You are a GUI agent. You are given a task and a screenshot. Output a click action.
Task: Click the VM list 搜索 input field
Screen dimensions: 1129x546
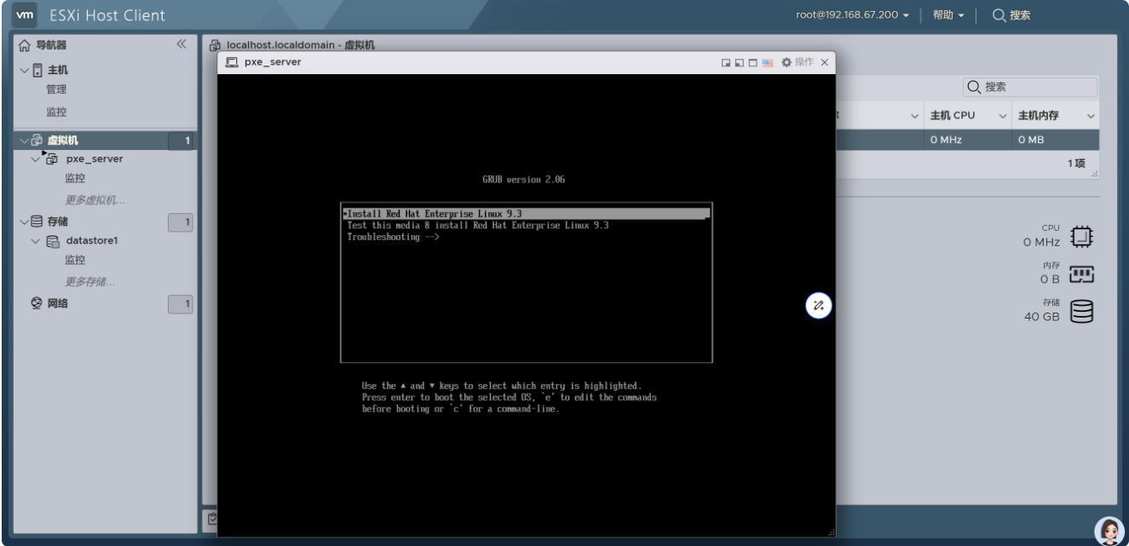(x=1029, y=87)
